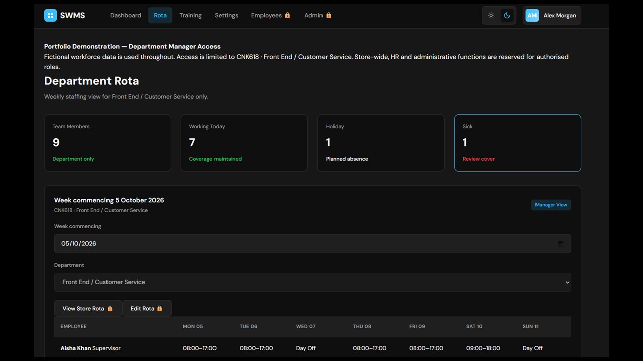Click the locked Admin nav item
This screenshot has height=361, width=643.
317,15
